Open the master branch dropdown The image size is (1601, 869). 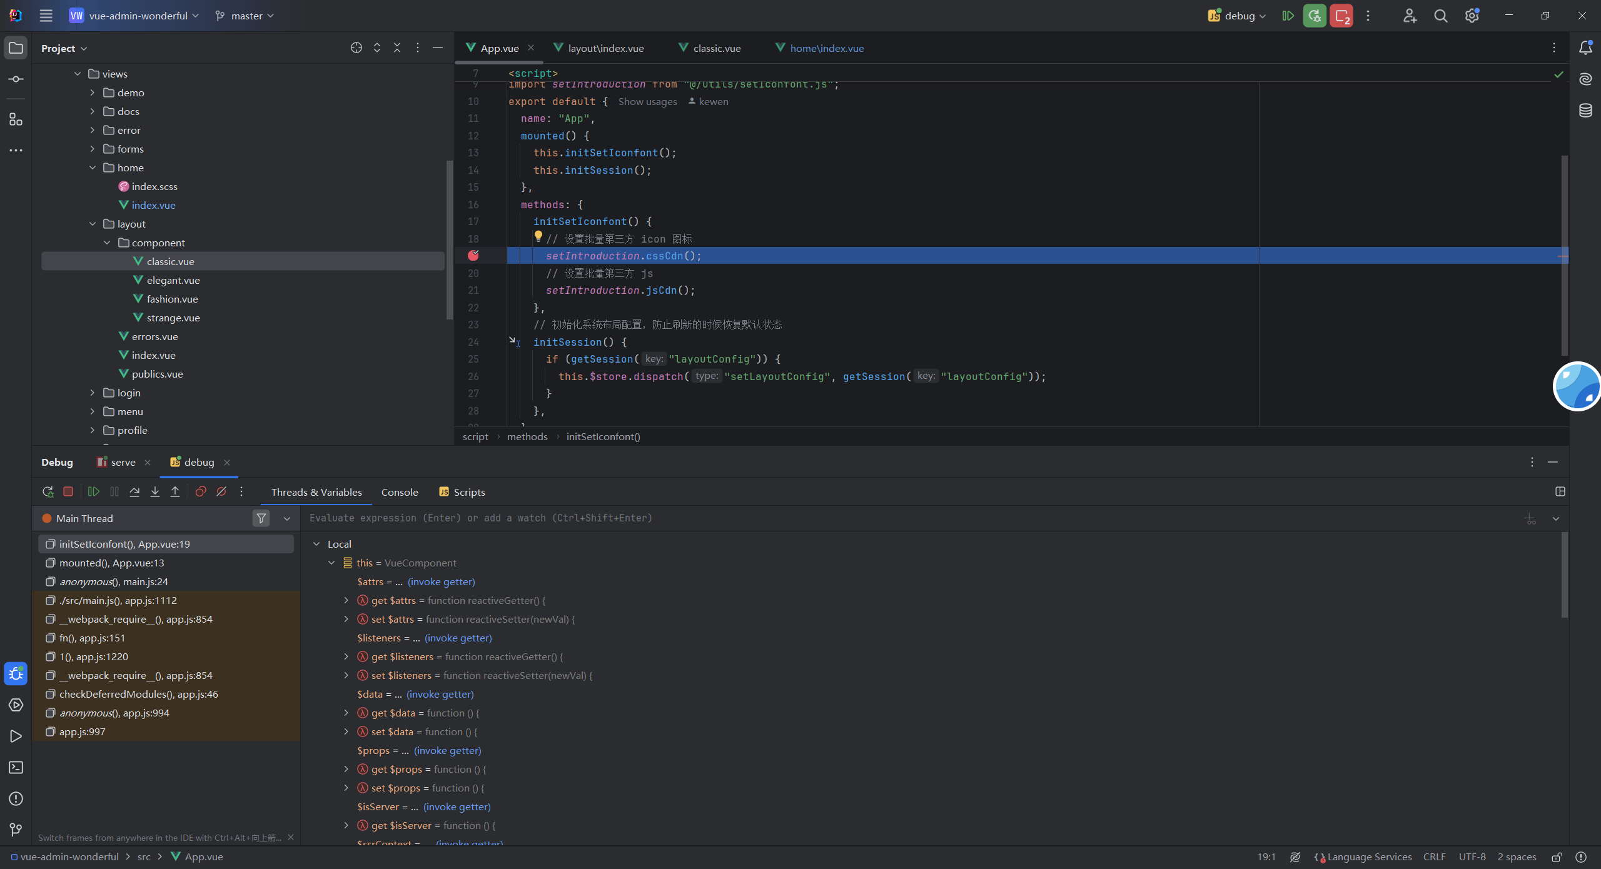click(x=245, y=16)
